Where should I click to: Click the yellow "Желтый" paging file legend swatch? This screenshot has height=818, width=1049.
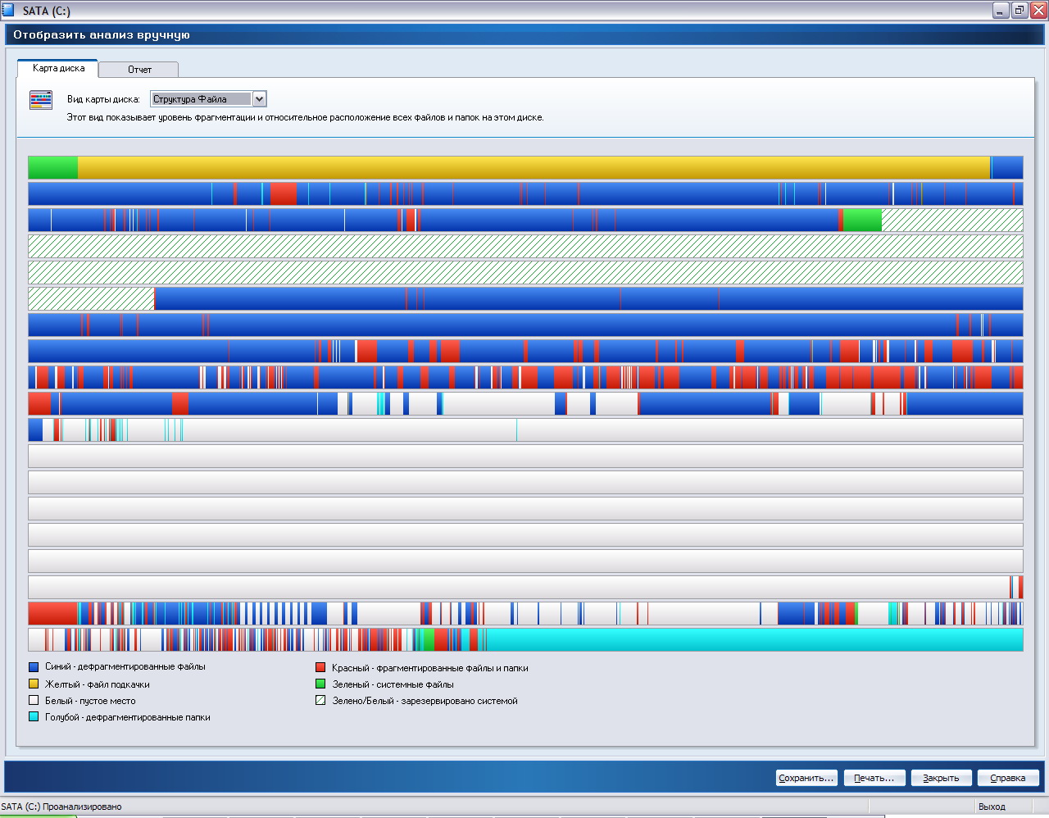tap(34, 684)
